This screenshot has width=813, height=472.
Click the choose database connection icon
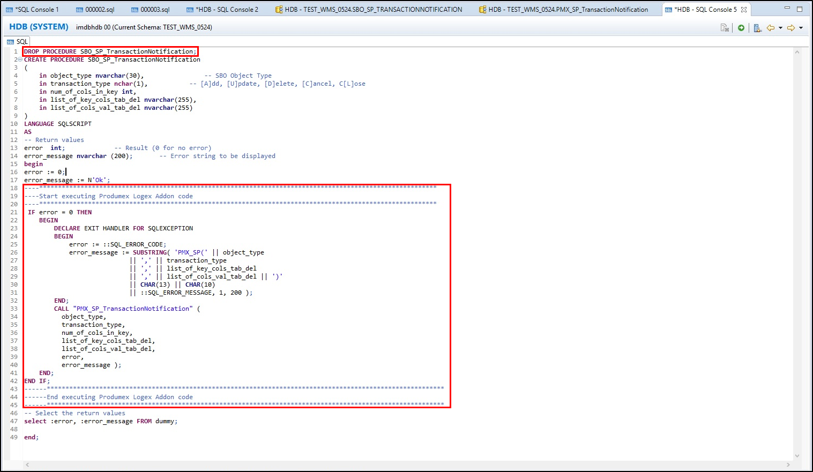point(757,28)
